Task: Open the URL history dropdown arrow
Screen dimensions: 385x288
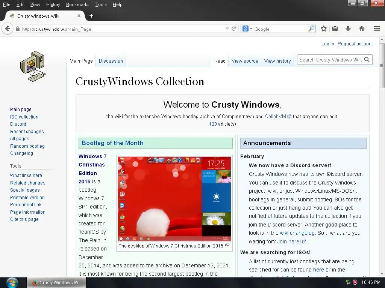Action: coord(227,29)
